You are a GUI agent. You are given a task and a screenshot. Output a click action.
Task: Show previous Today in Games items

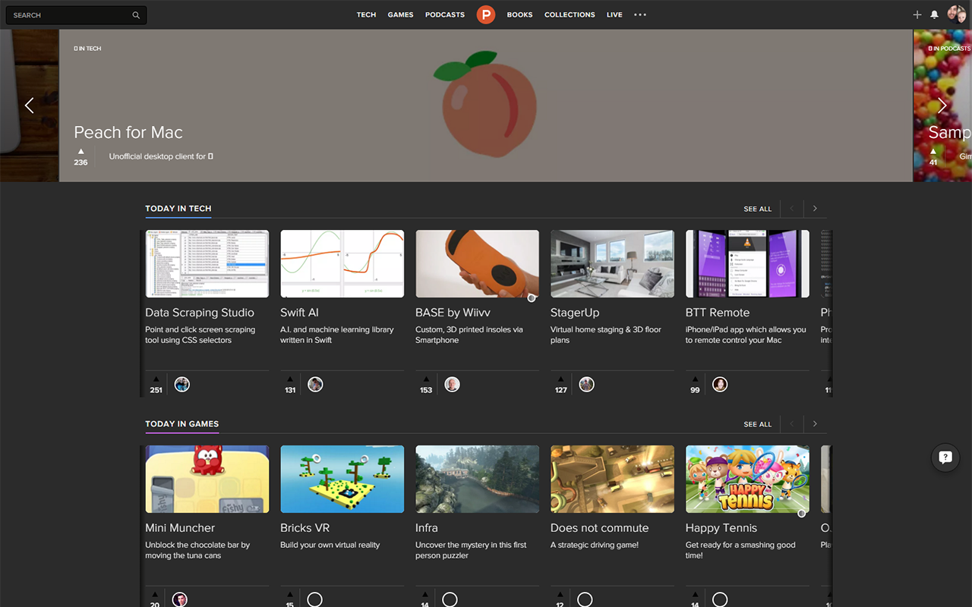(x=791, y=424)
